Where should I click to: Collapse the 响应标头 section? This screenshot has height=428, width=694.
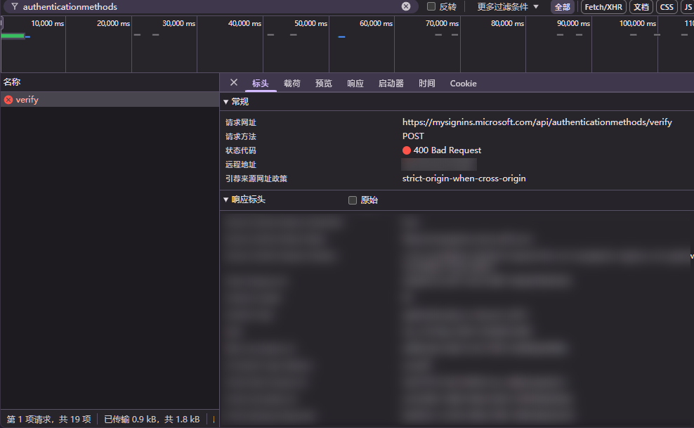(x=225, y=200)
